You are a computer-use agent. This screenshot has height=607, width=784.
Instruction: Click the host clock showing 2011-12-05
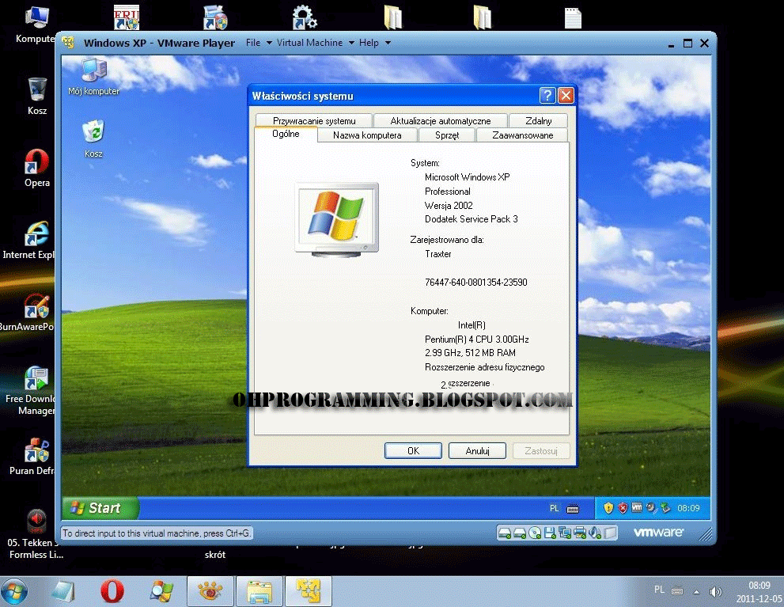[x=759, y=591]
